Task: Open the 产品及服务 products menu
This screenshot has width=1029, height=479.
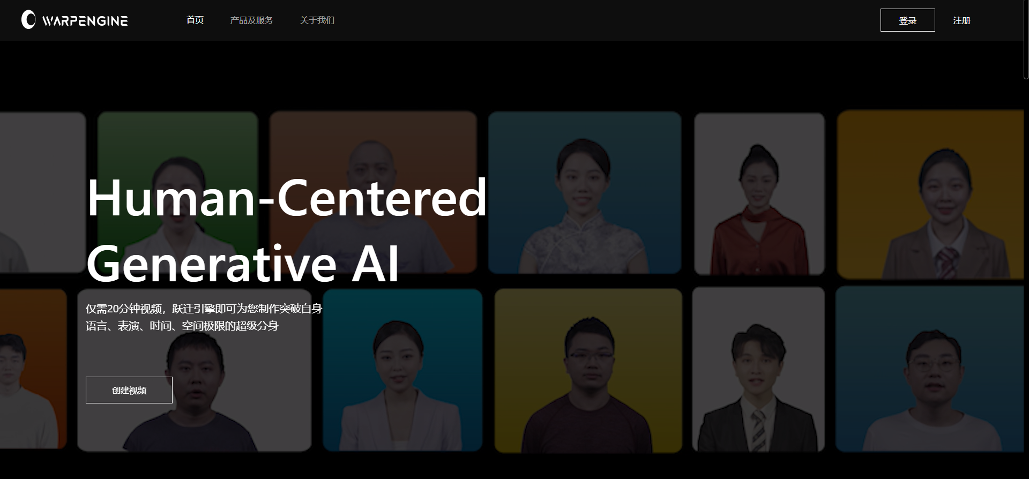Action: (251, 20)
